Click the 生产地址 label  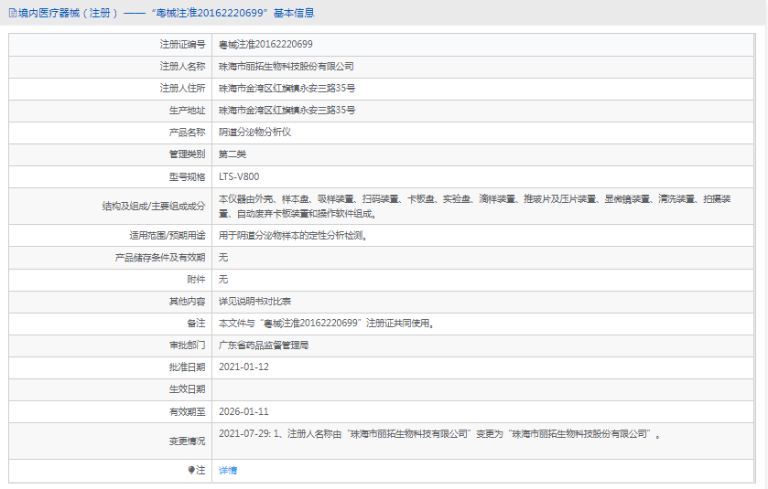click(187, 111)
